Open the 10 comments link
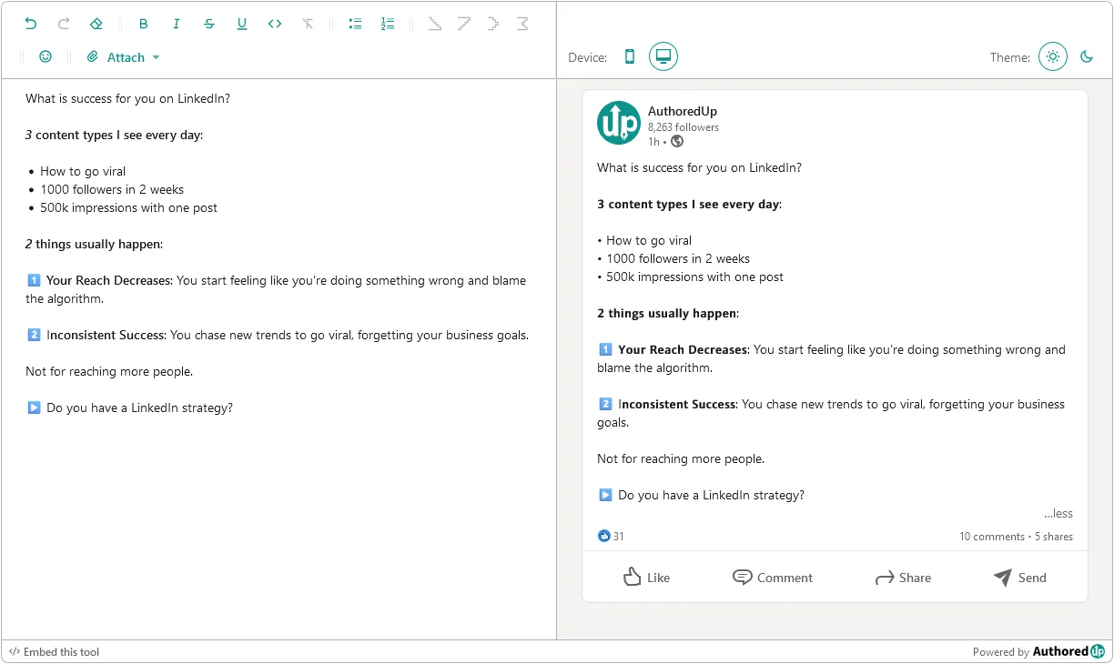Image resolution: width=1114 pixels, height=664 pixels. pos(992,537)
